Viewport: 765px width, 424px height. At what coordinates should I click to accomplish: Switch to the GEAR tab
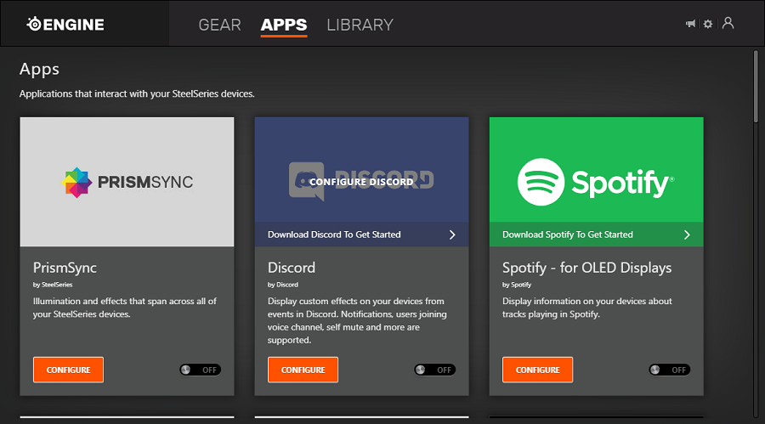[219, 25]
